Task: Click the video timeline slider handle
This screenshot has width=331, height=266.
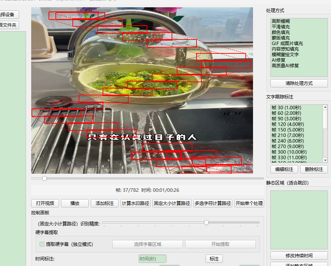Action: 44,179
